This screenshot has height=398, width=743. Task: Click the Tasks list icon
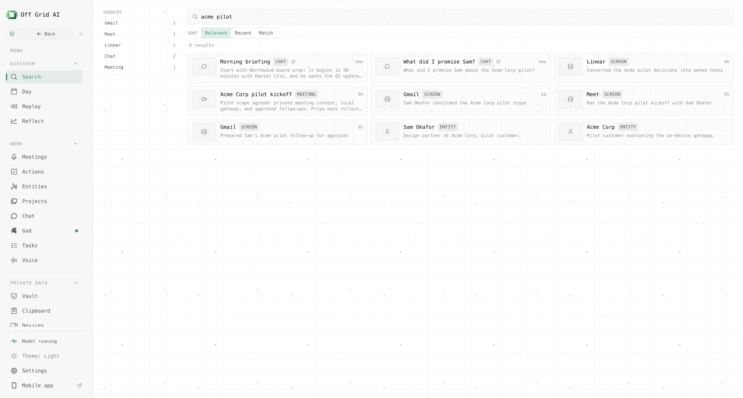(14, 245)
